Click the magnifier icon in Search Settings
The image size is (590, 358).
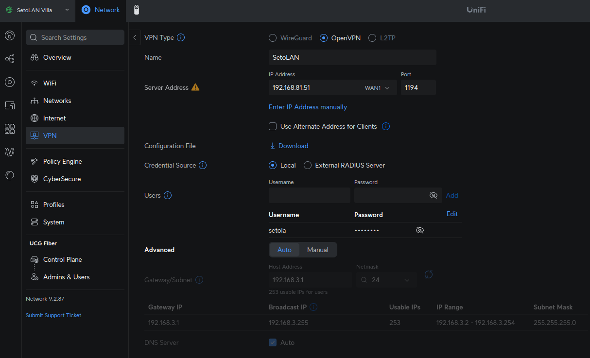coord(34,37)
